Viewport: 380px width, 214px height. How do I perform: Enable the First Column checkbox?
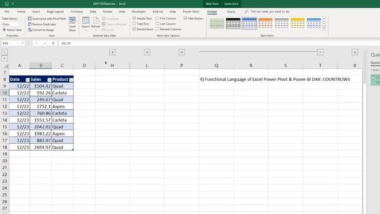pyautogui.click(x=157, y=18)
